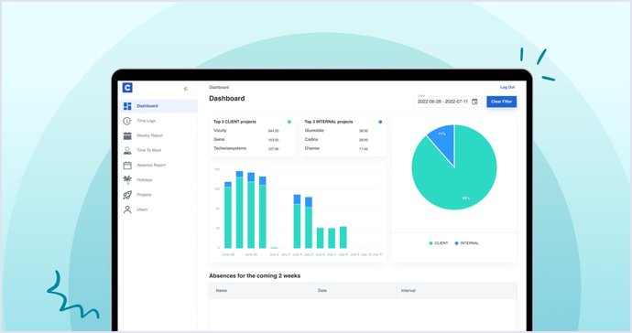Click the date range input field
632x333 pixels.
447,101
